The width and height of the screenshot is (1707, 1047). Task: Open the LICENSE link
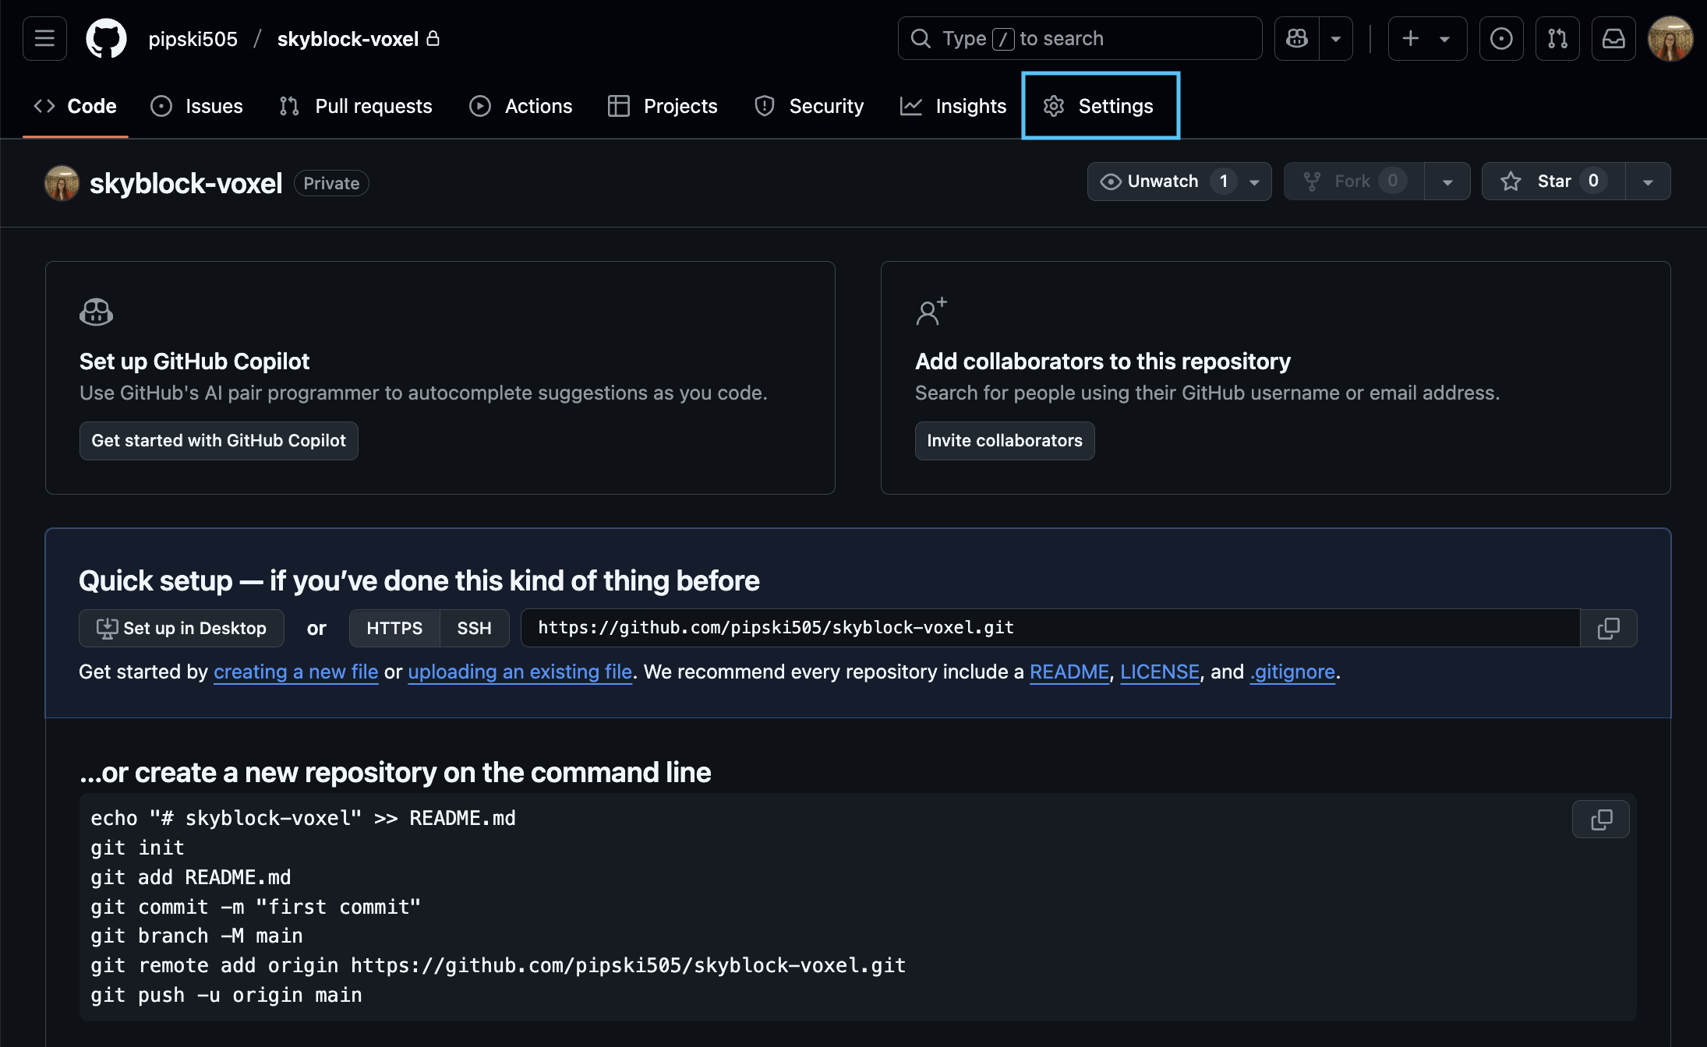pyautogui.click(x=1160, y=672)
